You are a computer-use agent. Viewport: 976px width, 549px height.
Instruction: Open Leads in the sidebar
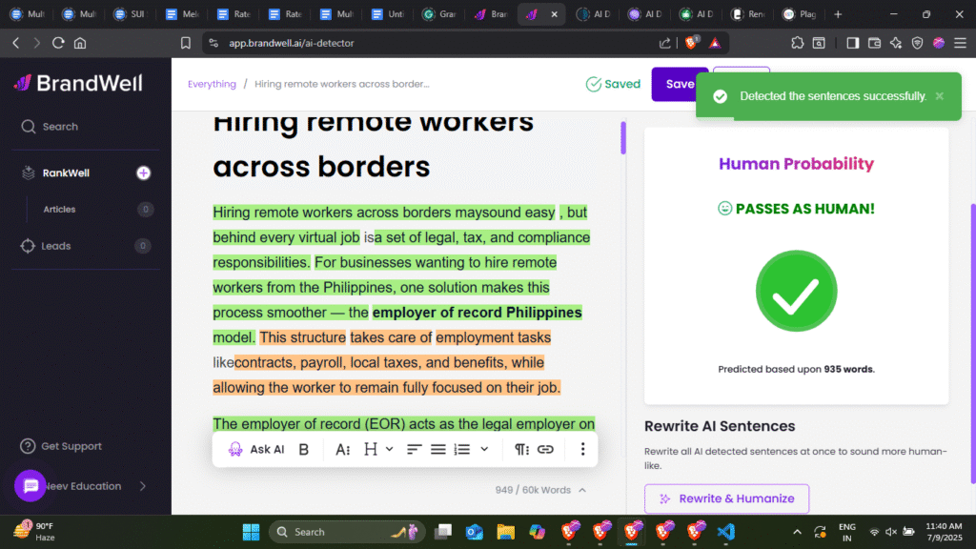[x=55, y=246]
